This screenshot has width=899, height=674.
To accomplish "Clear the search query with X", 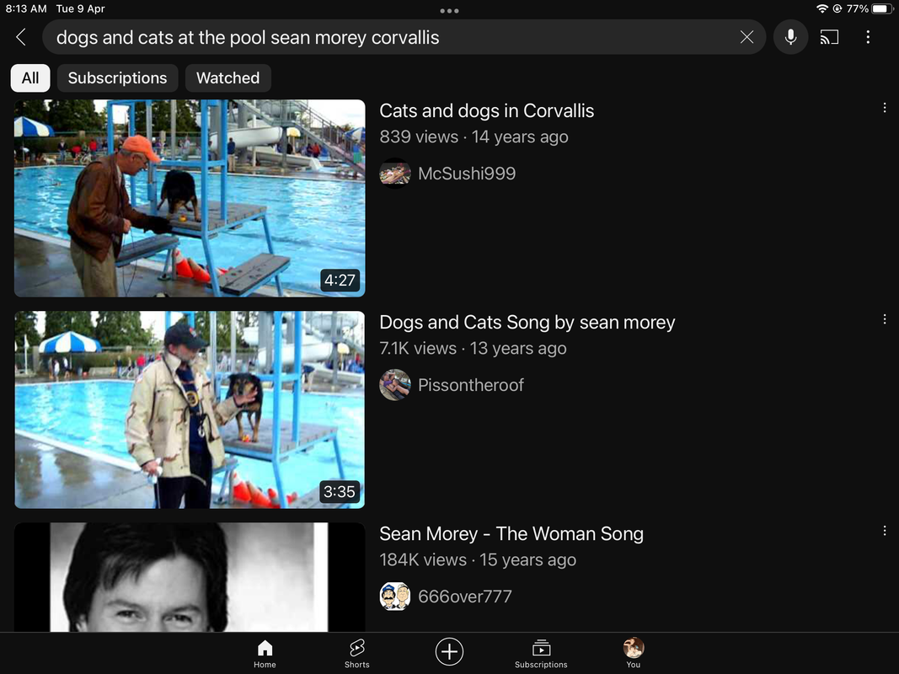I will [x=746, y=37].
